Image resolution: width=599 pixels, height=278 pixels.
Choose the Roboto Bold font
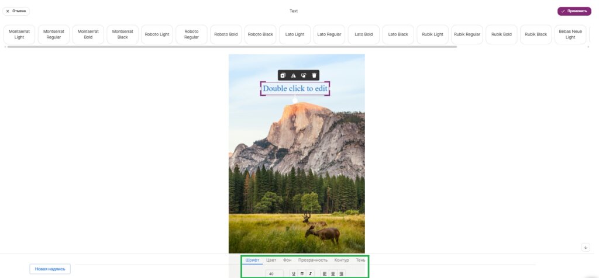[226, 34]
